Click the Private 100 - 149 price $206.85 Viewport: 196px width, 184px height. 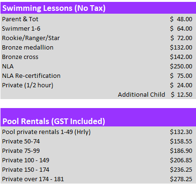coord(181,160)
